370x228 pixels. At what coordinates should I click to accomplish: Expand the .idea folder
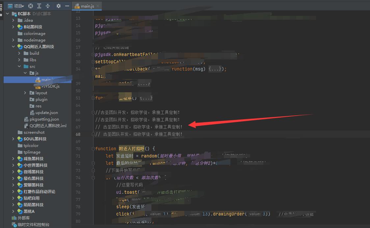(x=13, y=20)
